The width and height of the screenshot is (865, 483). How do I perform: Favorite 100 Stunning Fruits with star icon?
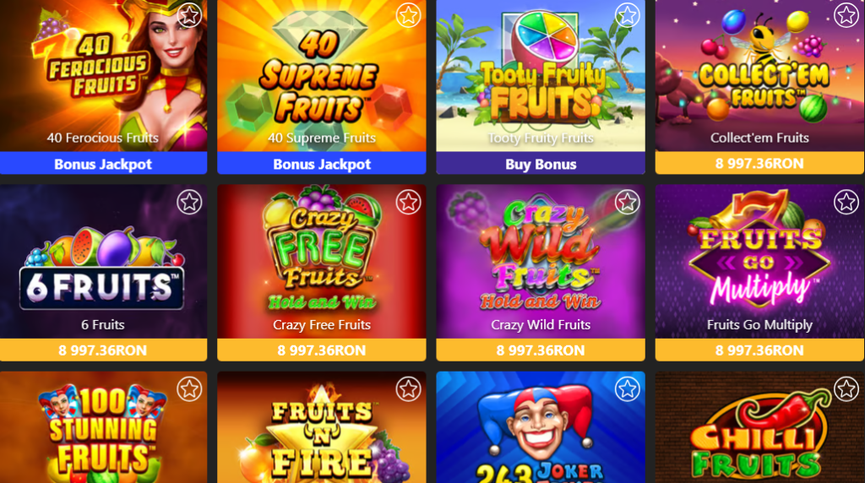click(189, 389)
